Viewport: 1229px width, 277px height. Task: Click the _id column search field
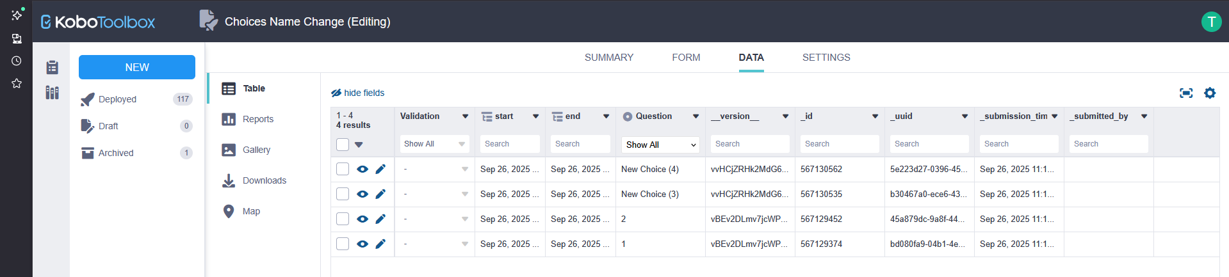point(839,144)
